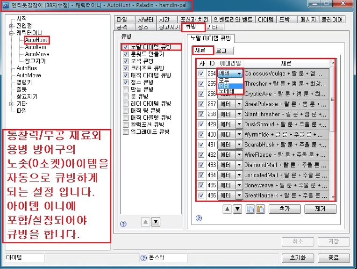
Task: Open 포션과 치킨 tab
Action: 194,20
